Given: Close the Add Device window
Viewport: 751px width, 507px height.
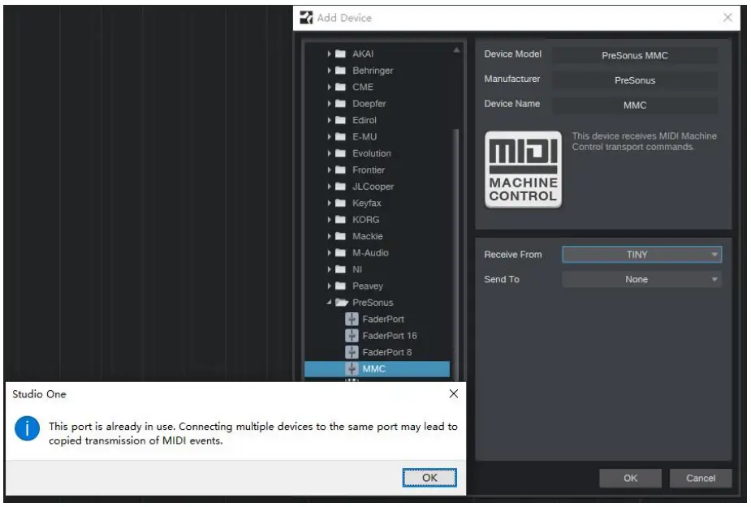Looking at the screenshot, I should [727, 18].
